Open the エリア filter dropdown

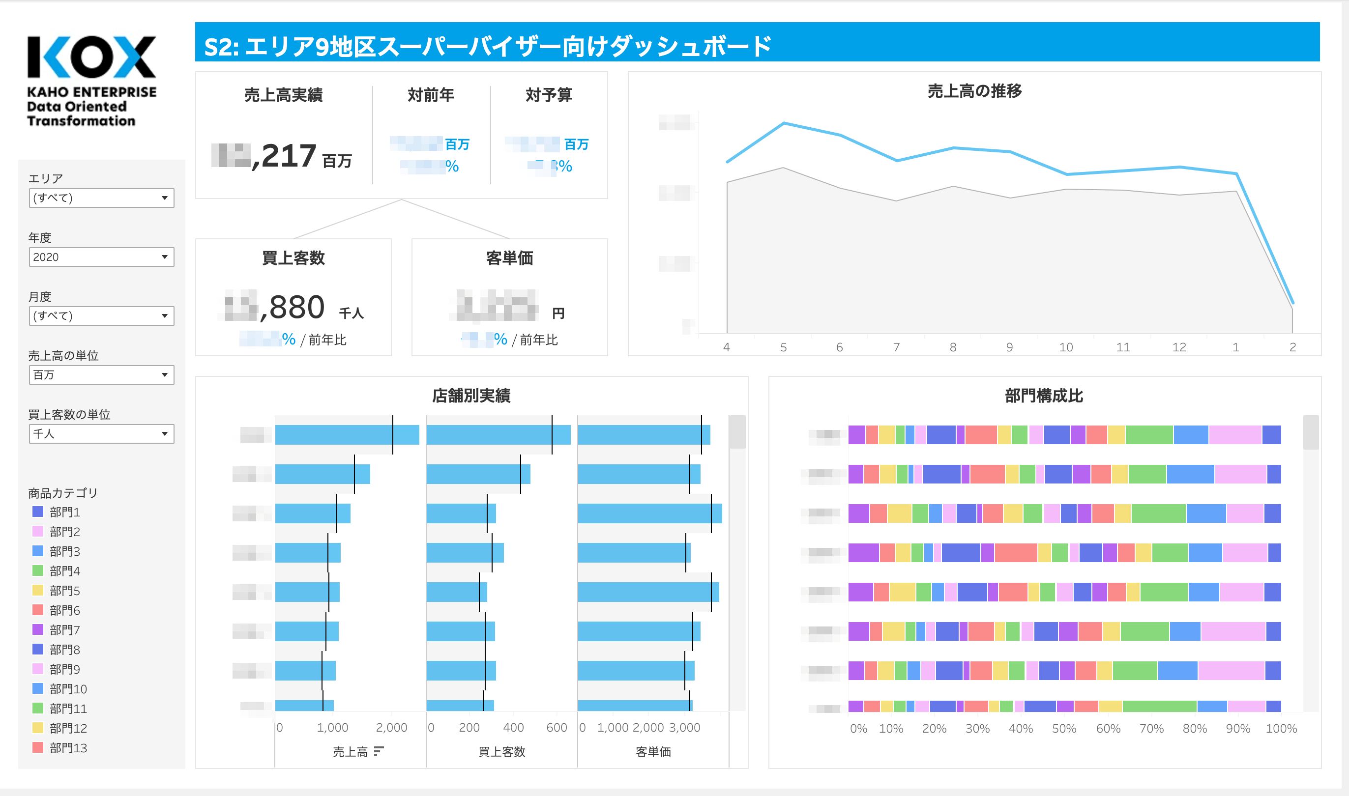(101, 198)
